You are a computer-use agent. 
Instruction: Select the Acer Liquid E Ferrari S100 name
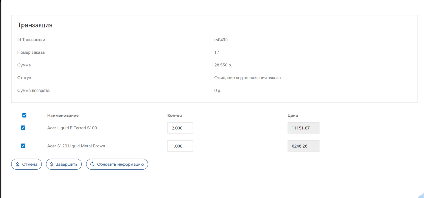pos(72,128)
